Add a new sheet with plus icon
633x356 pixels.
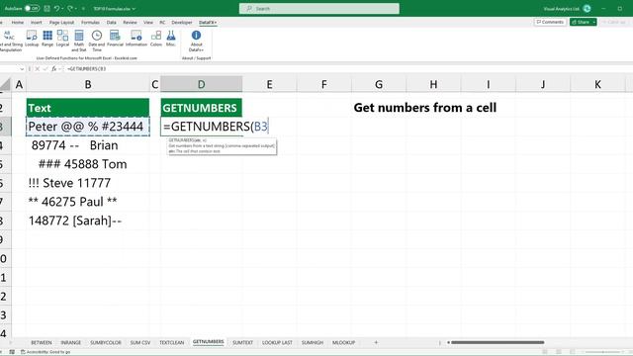(376, 342)
